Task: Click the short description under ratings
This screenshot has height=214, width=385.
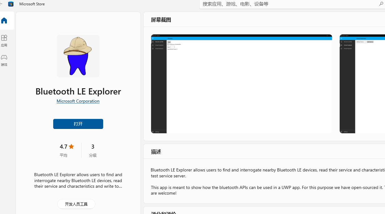Action: [78, 180]
